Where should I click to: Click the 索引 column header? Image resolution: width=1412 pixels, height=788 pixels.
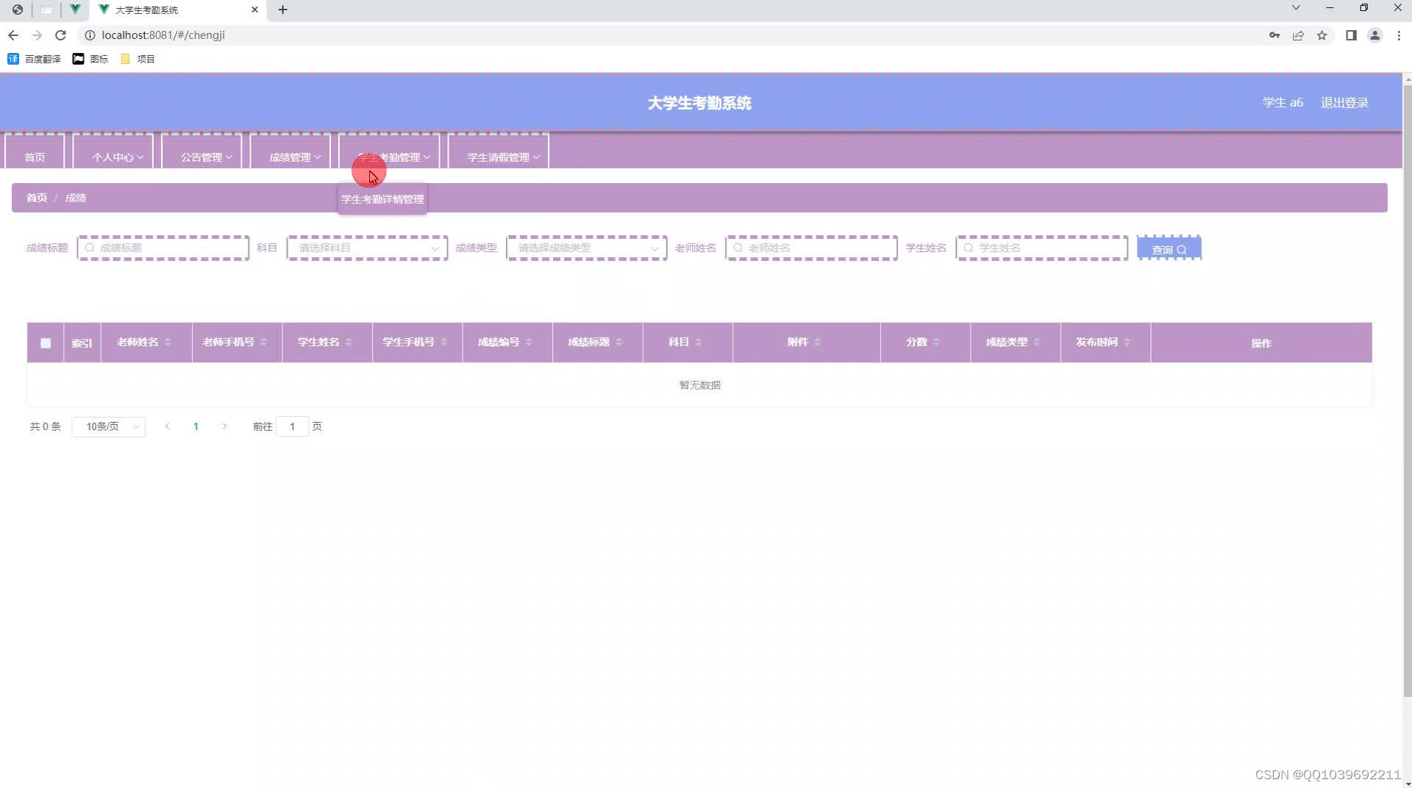point(82,343)
